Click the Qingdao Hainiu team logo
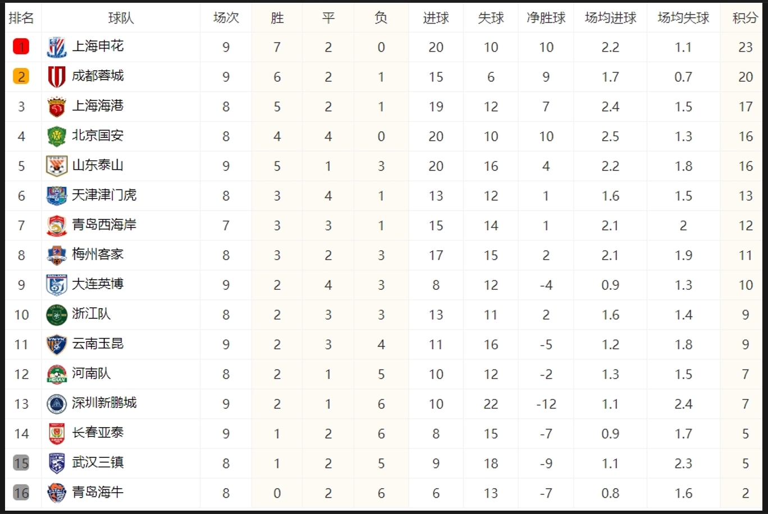 click(57, 493)
